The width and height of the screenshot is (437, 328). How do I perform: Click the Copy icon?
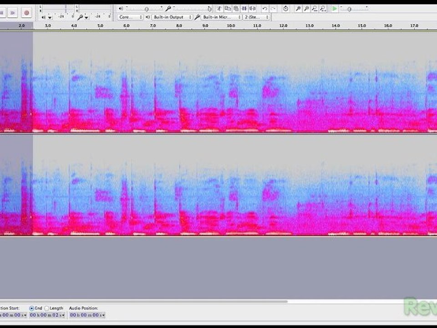(228, 9)
